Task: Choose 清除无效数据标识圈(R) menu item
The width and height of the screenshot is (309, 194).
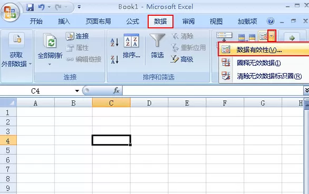Action: 264,76
